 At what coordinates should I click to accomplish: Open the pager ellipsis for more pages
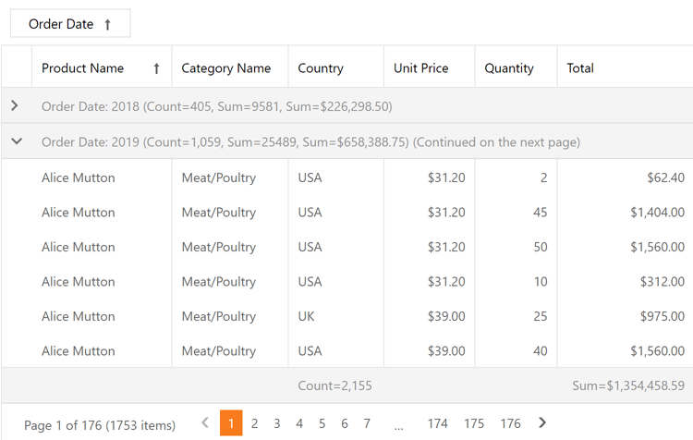pyautogui.click(x=398, y=424)
